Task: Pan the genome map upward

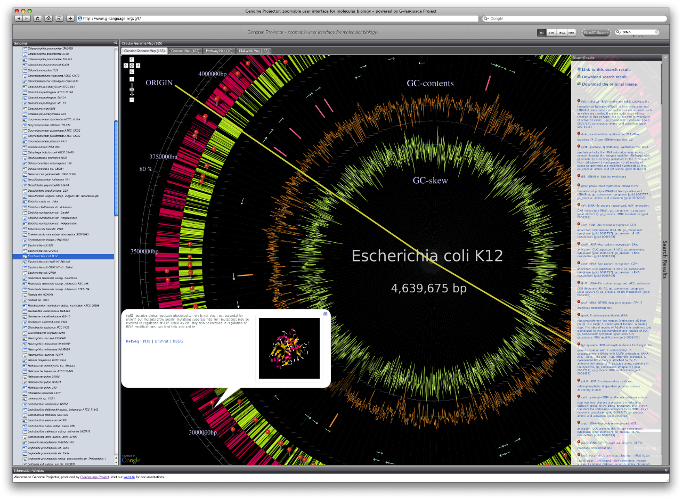Action: (132, 60)
